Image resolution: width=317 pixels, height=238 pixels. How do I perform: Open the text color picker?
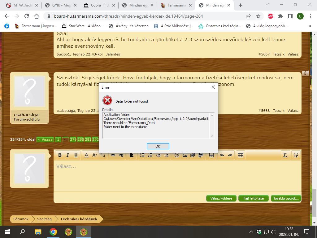pyautogui.click(x=87, y=155)
